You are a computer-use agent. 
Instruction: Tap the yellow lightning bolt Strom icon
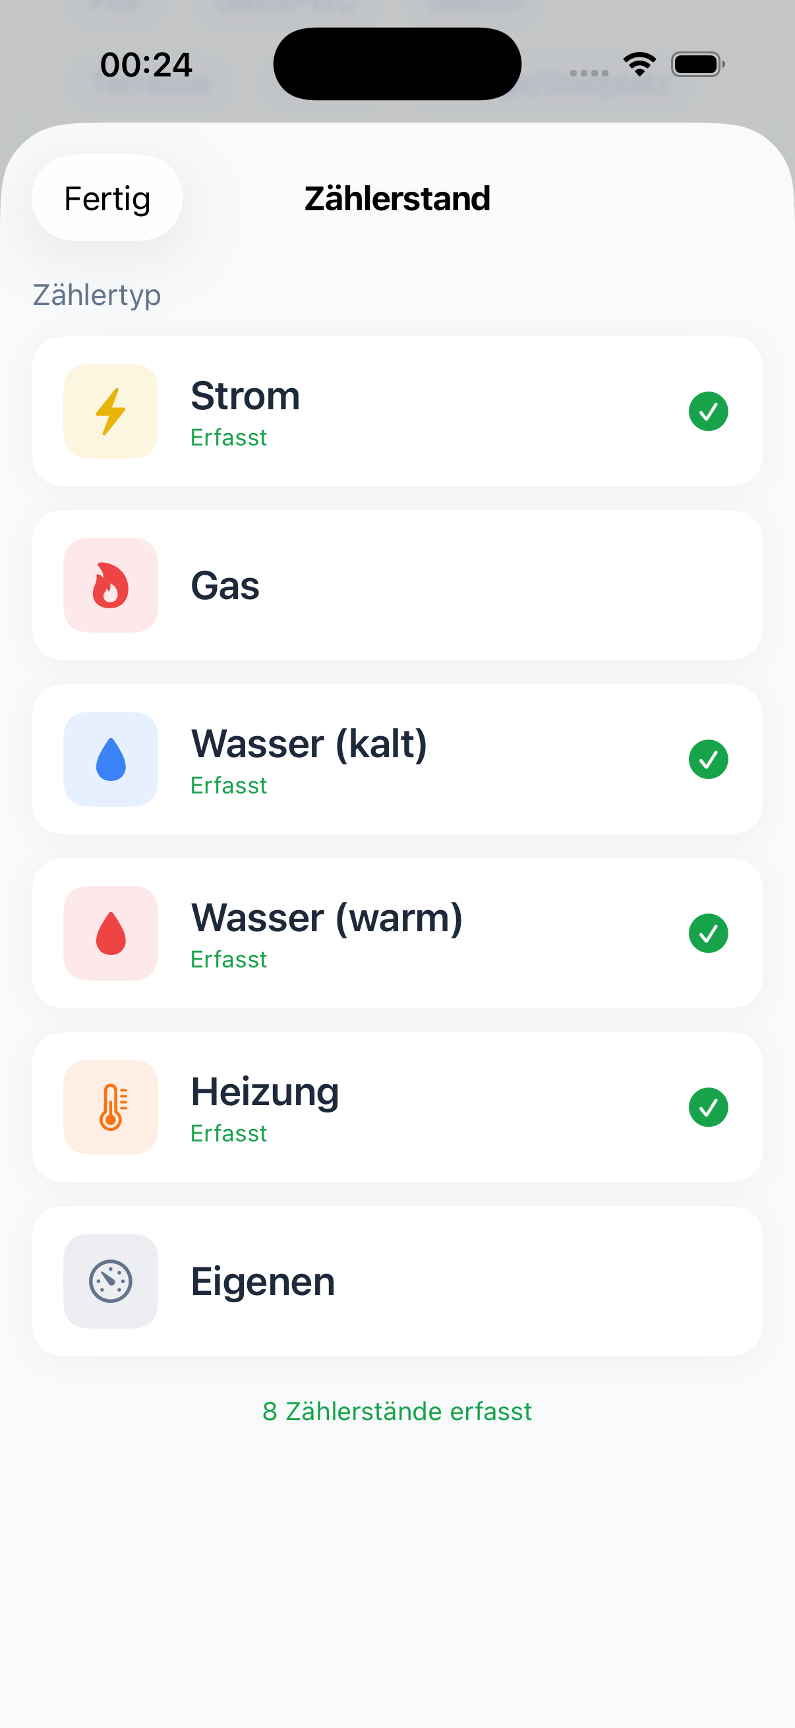tap(111, 411)
